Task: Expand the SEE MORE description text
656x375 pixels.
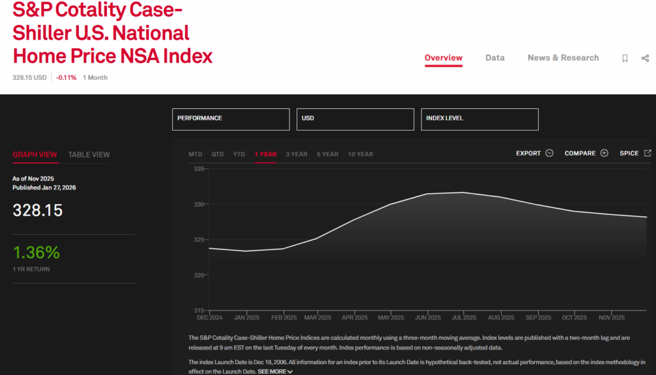Action: [275, 371]
